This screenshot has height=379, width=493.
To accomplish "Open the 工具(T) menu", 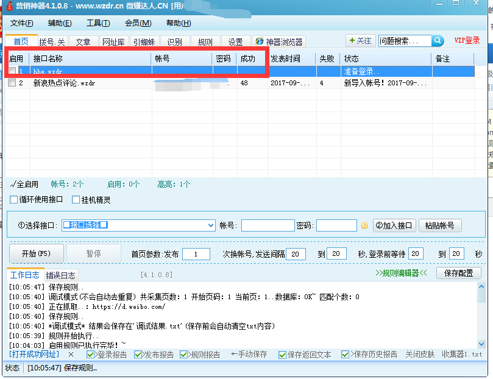I will [x=96, y=23].
